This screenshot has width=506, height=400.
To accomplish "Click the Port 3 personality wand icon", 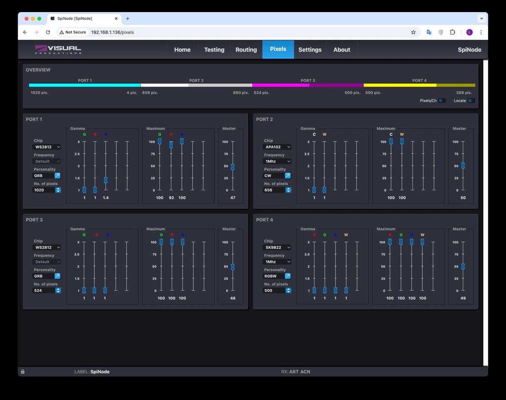I will tap(58, 276).
